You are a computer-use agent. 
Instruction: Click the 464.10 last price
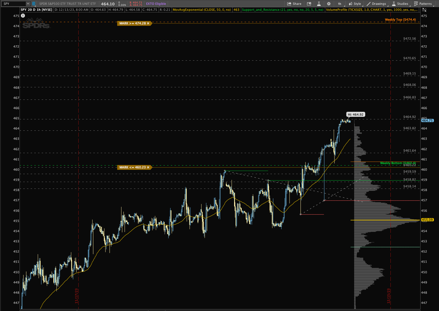coord(108,4)
